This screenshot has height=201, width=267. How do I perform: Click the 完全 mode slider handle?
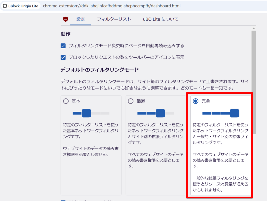click(234, 113)
